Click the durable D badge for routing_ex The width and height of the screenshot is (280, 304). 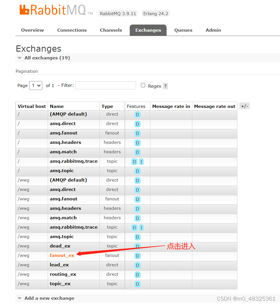[137, 275]
